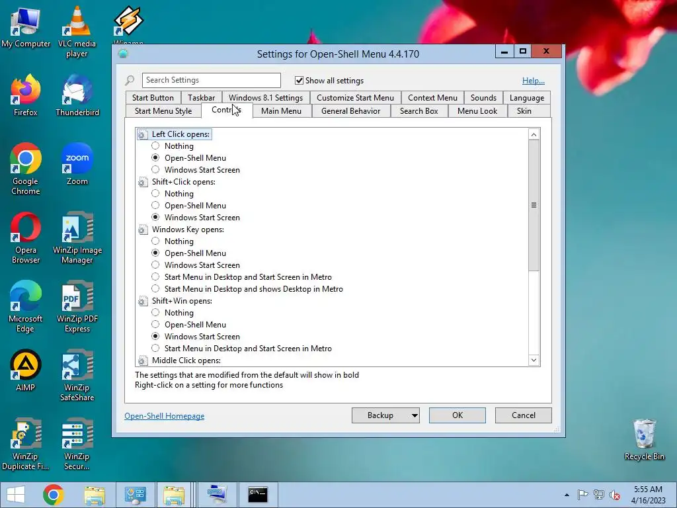677x508 pixels.
Task: Select the Middle Click opens setting header
Action: point(186,360)
